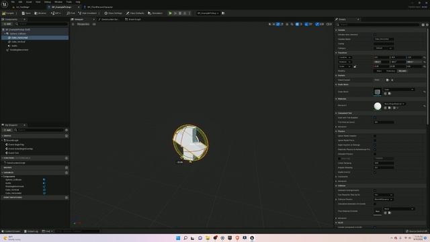
Task: Click the Static Mesh cube thumbnail
Action: tap(378, 92)
